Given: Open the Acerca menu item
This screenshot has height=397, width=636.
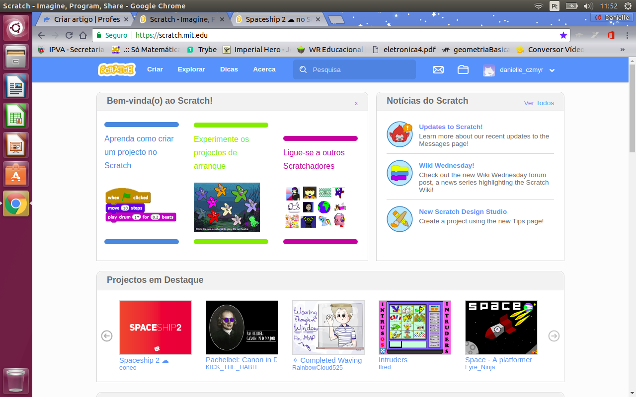Looking at the screenshot, I should point(264,69).
